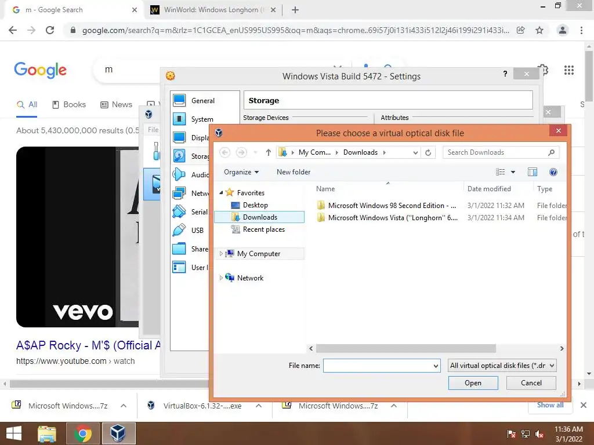Image resolution: width=594 pixels, height=445 pixels.
Task: Click the File name input field
Action: pos(378,366)
